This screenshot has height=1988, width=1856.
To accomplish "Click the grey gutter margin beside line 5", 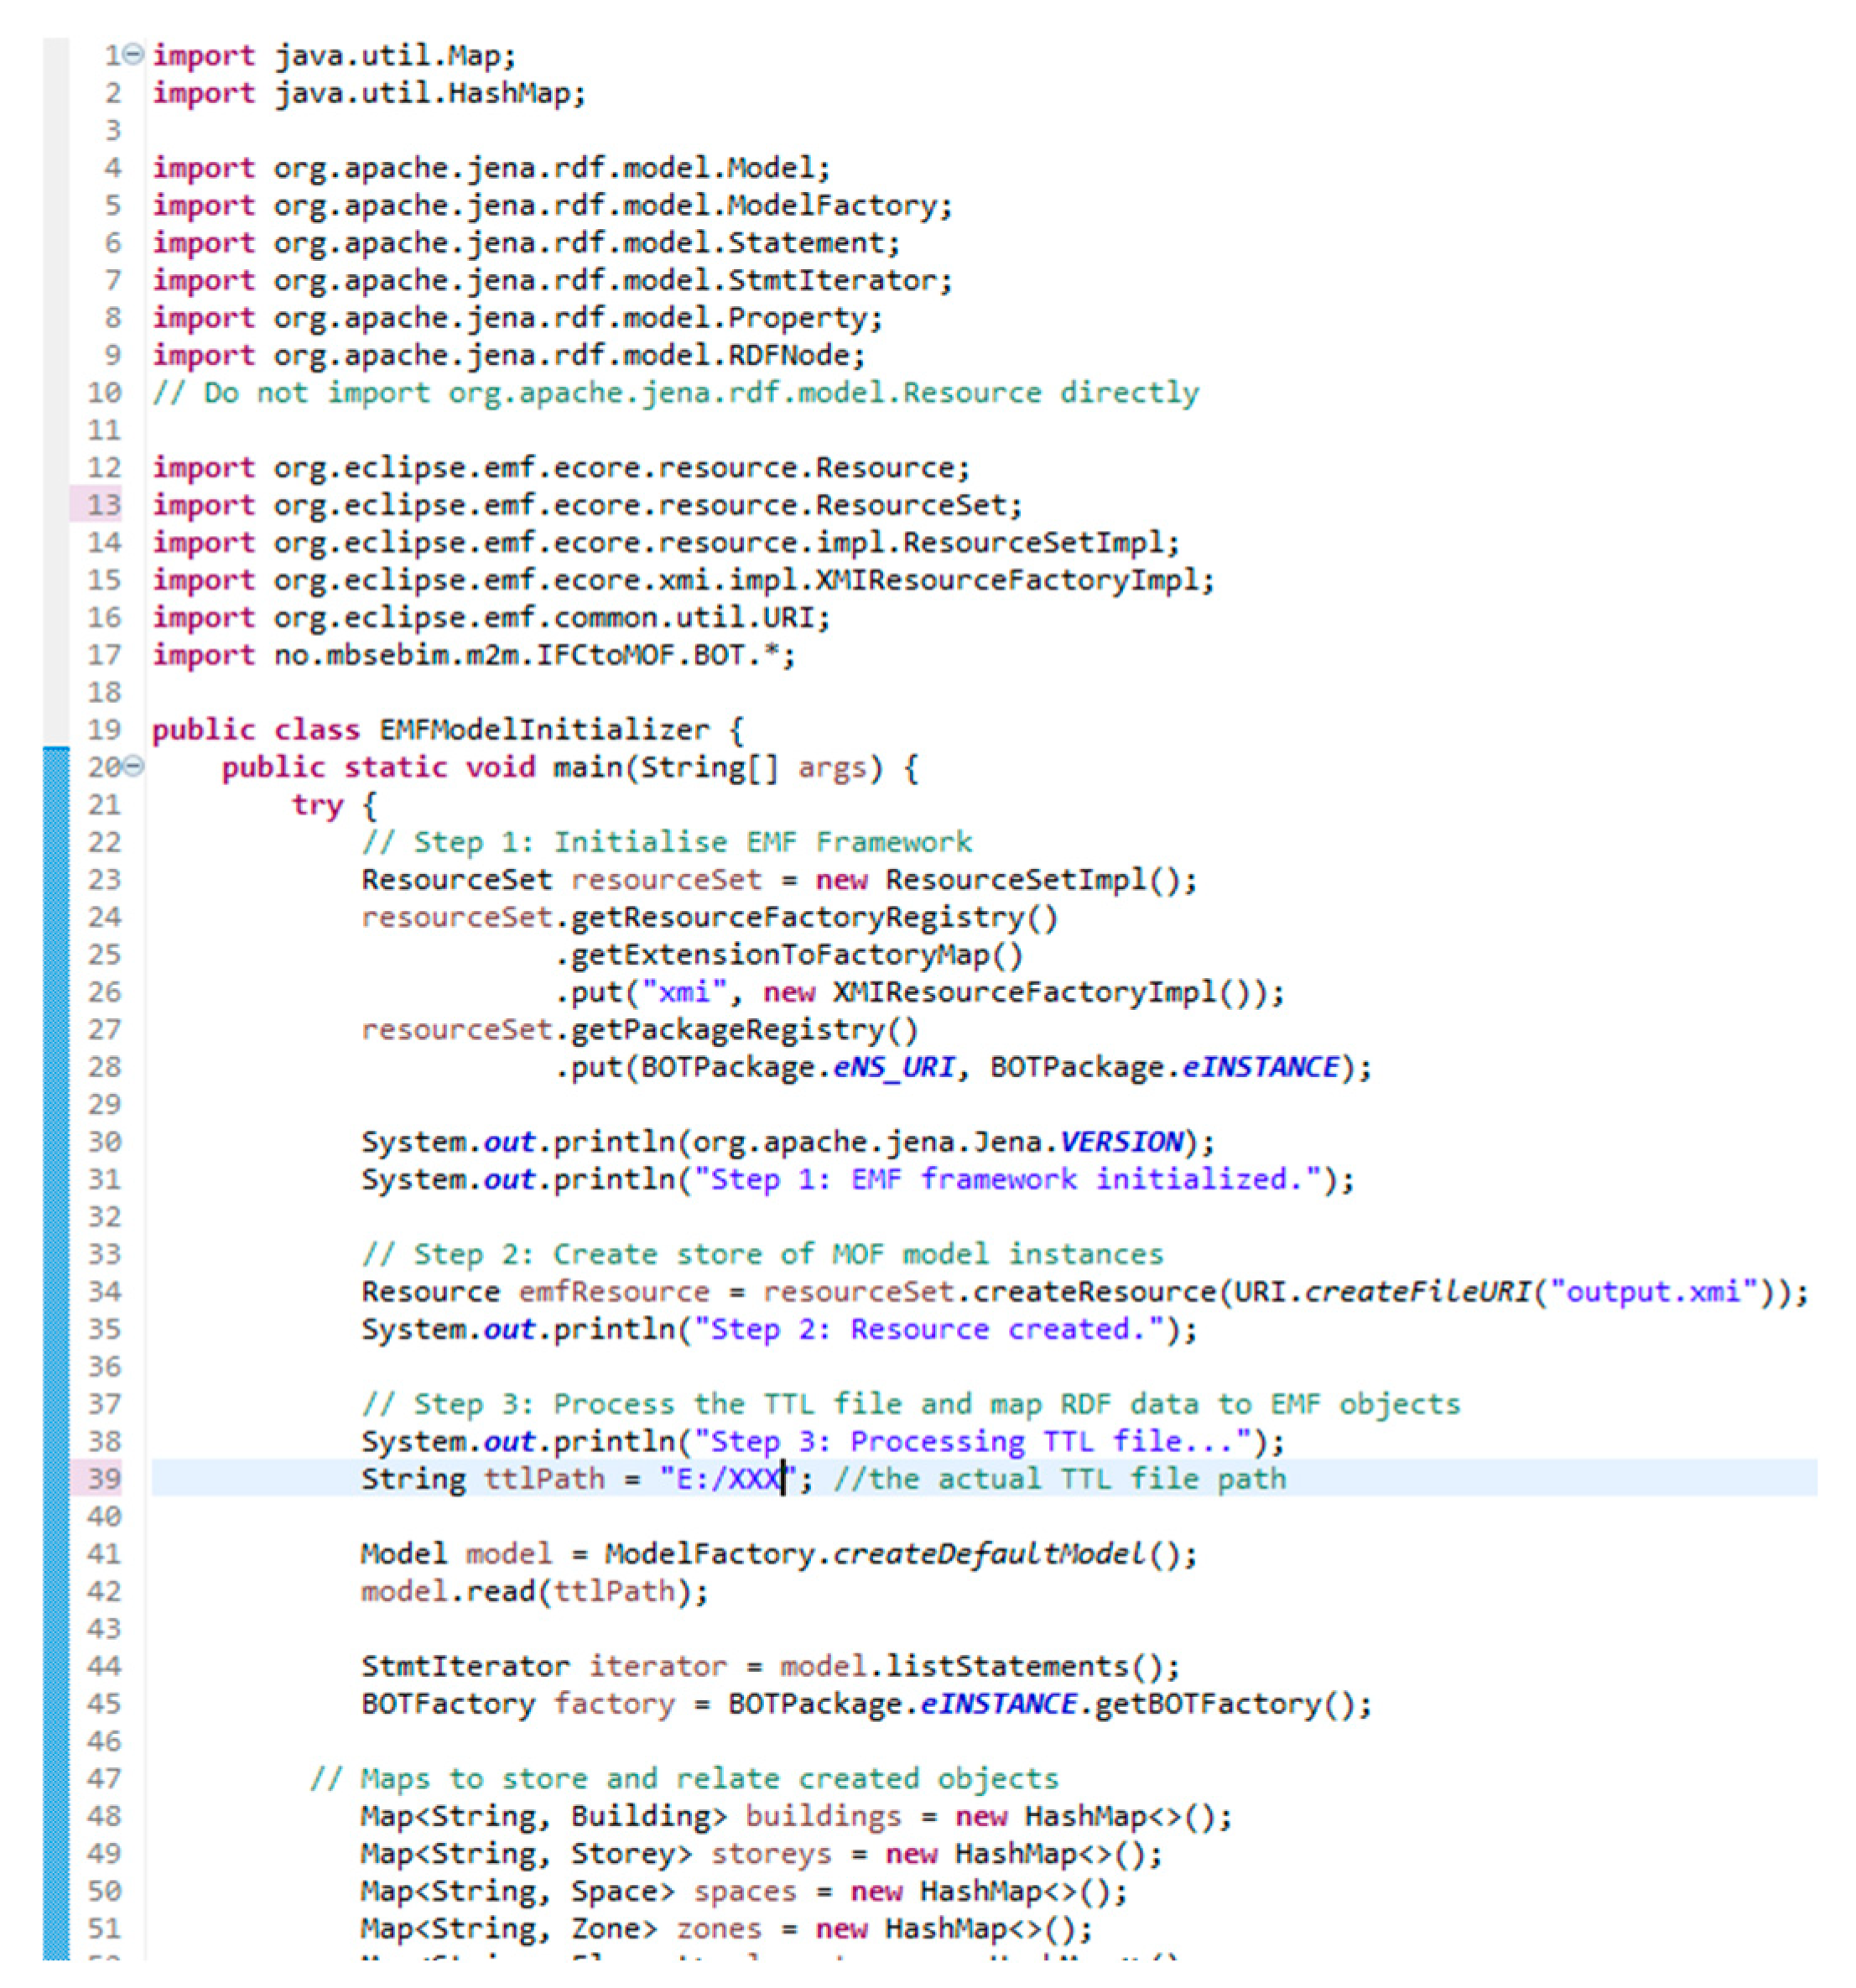I will [x=56, y=205].
